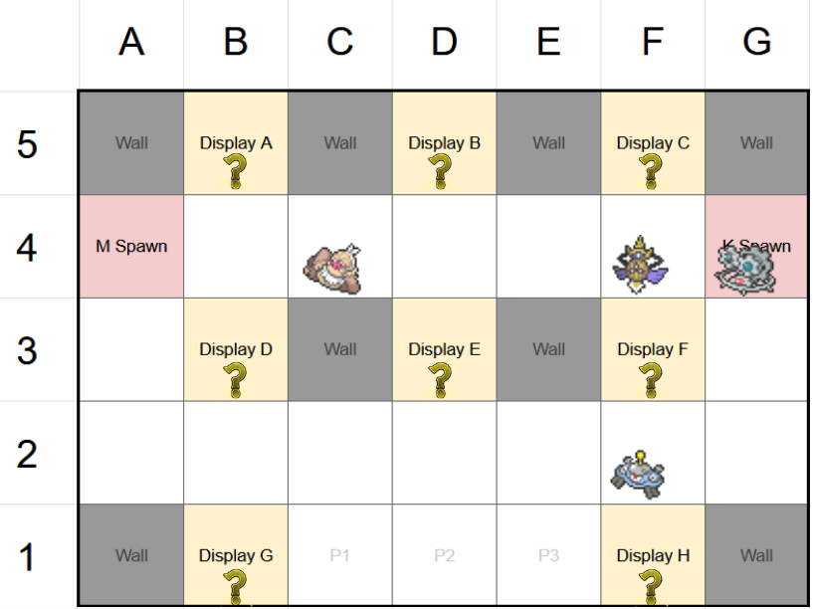The width and height of the screenshot is (813, 609).
Task: Click the Display G question mark icon
Action: pyautogui.click(x=236, y=585)
